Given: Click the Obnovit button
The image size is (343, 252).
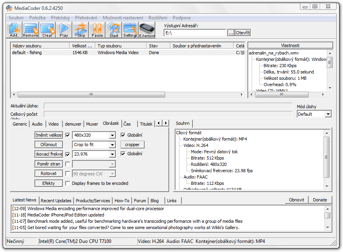Looking at the screenshot, I should point(296,200).
